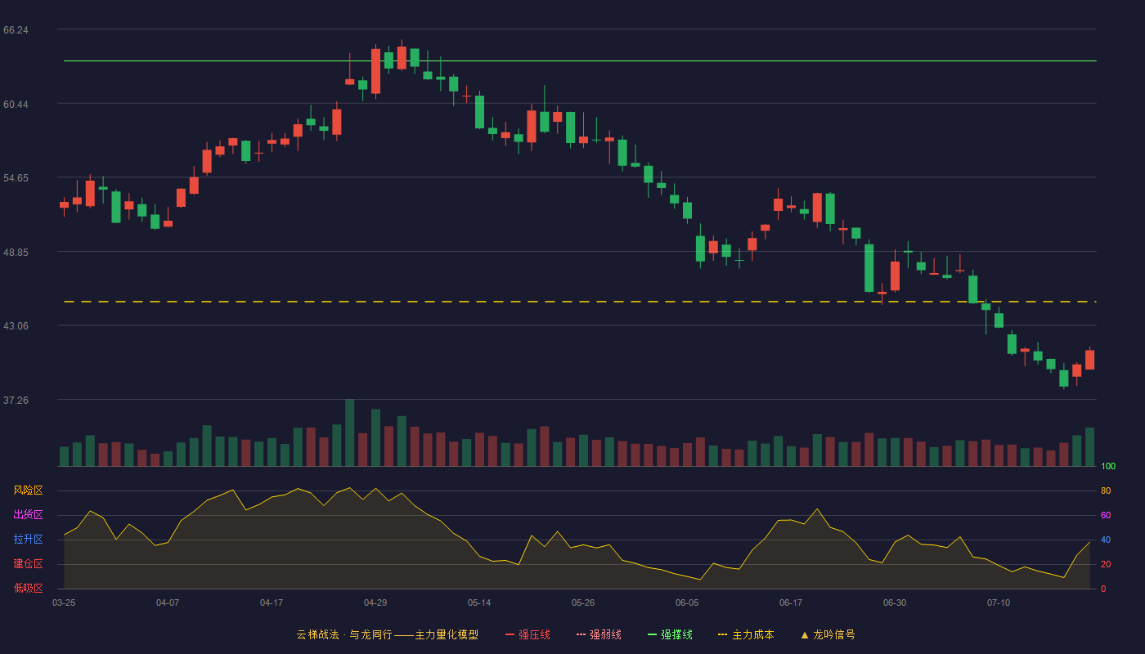Screen dimensions: 1145x654
Task: Toggle the green 强撑线 legend item
Action: coord(670,634)
